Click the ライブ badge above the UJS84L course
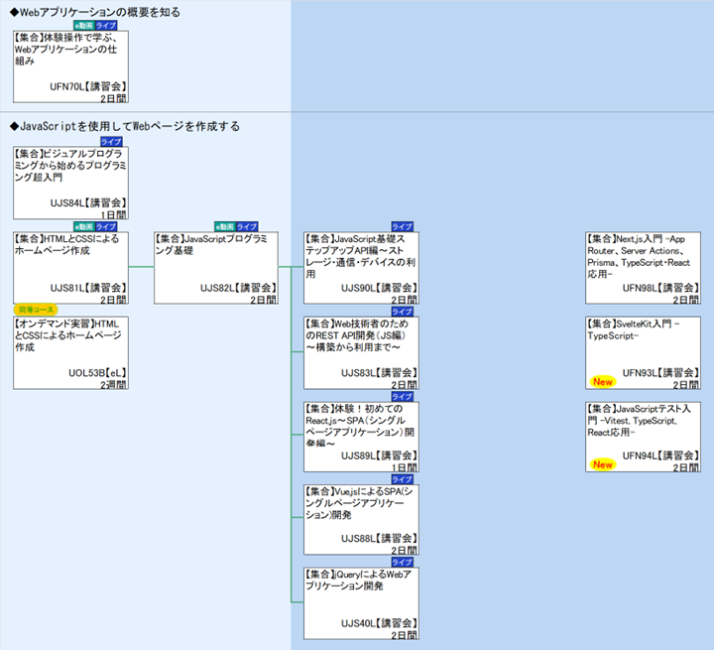The image size is (714, 650). pyautogui.click(x=111, y=142)
